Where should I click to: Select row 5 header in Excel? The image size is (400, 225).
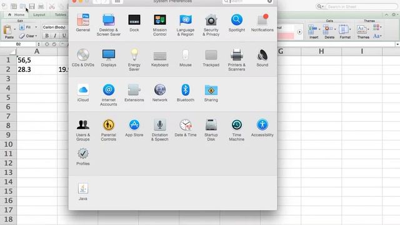[x=8, y=97]
